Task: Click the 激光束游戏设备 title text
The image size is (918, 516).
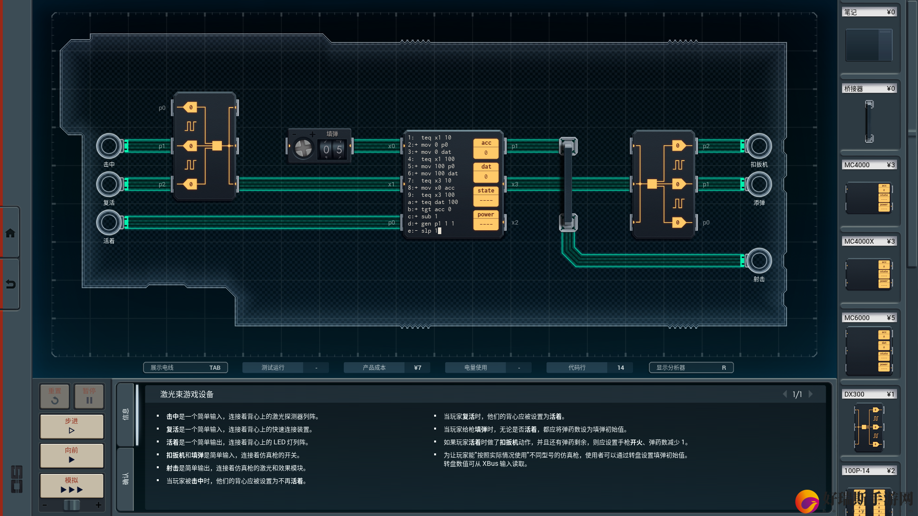Action: point(187,394)
